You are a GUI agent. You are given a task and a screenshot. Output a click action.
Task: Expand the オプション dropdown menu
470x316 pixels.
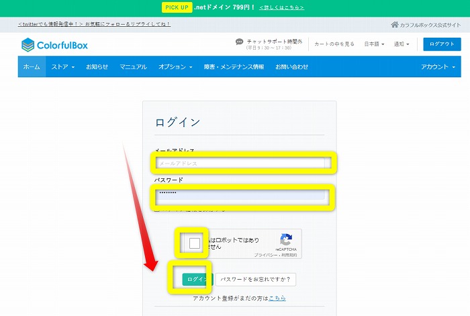[x=175, y=67]
